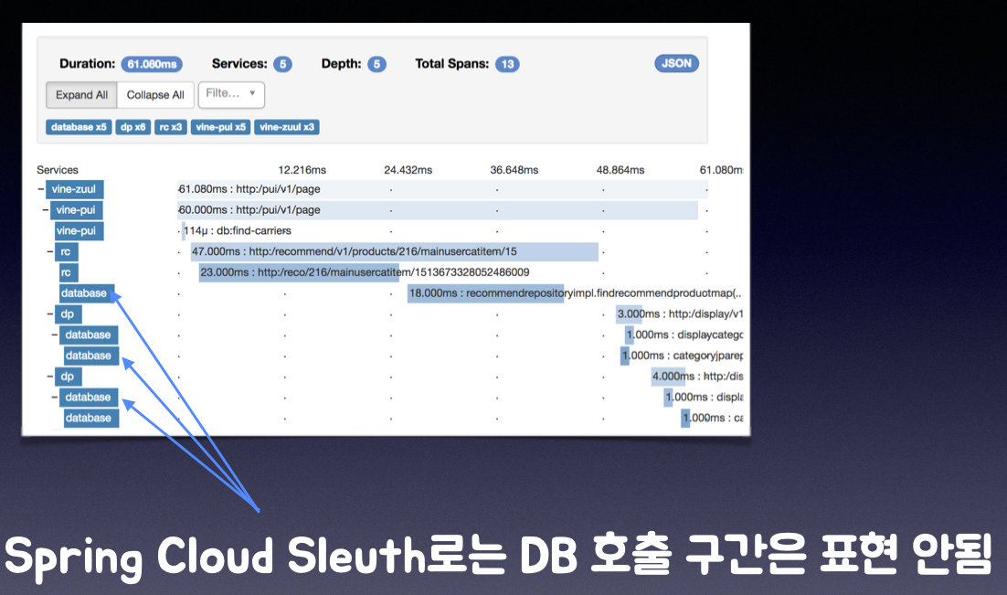Open the 60.000ms http:/pui/v1/page span bar
Screen dimensions: 1007x595
[x=438, y=209]
